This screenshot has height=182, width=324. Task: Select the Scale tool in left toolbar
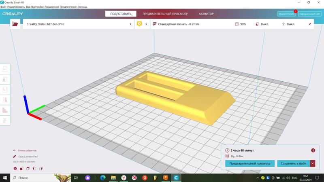(5, 79)
